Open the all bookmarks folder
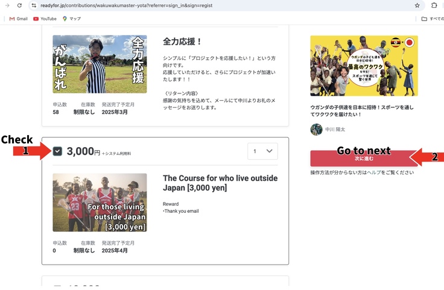 click(x=432, y=19)
